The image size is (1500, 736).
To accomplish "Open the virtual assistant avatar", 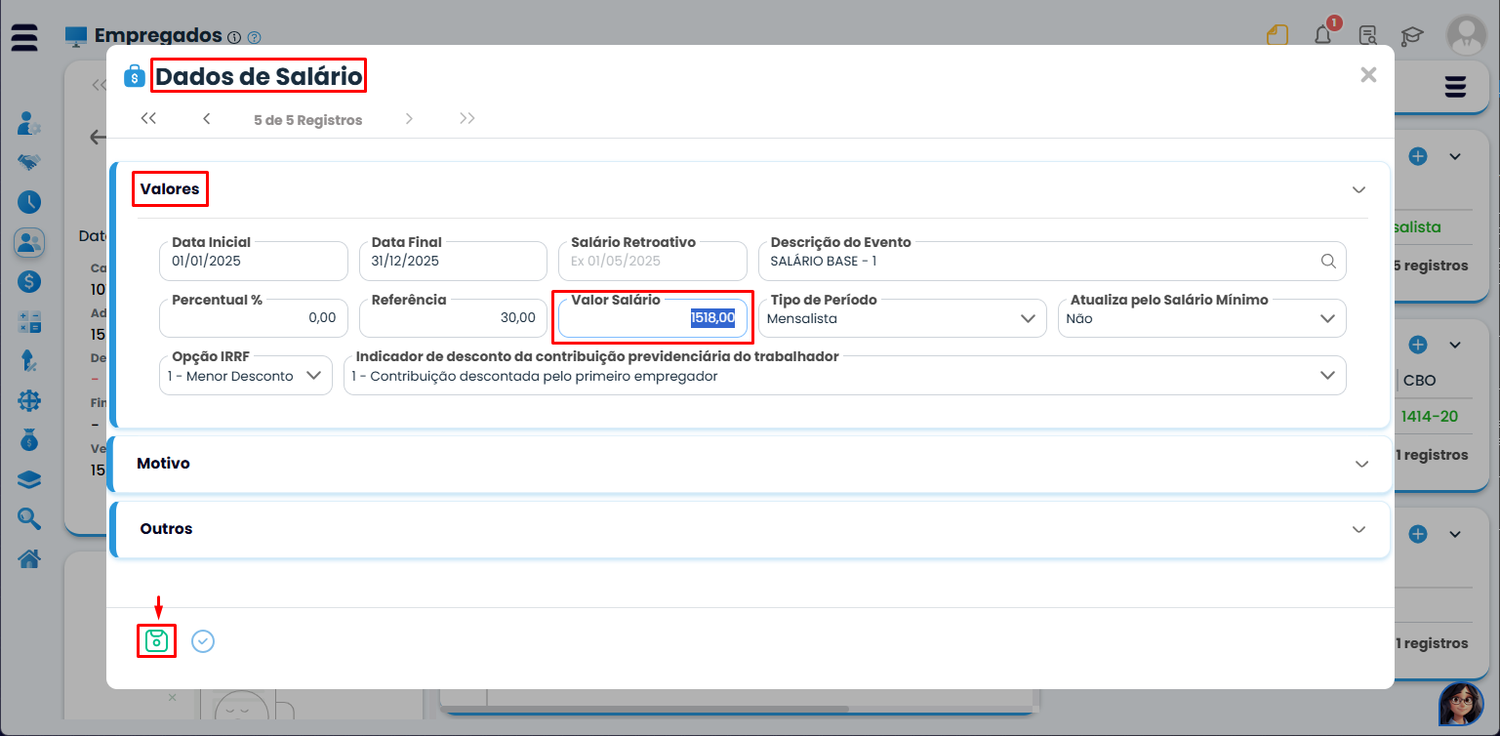I will tap(1460, 704).
